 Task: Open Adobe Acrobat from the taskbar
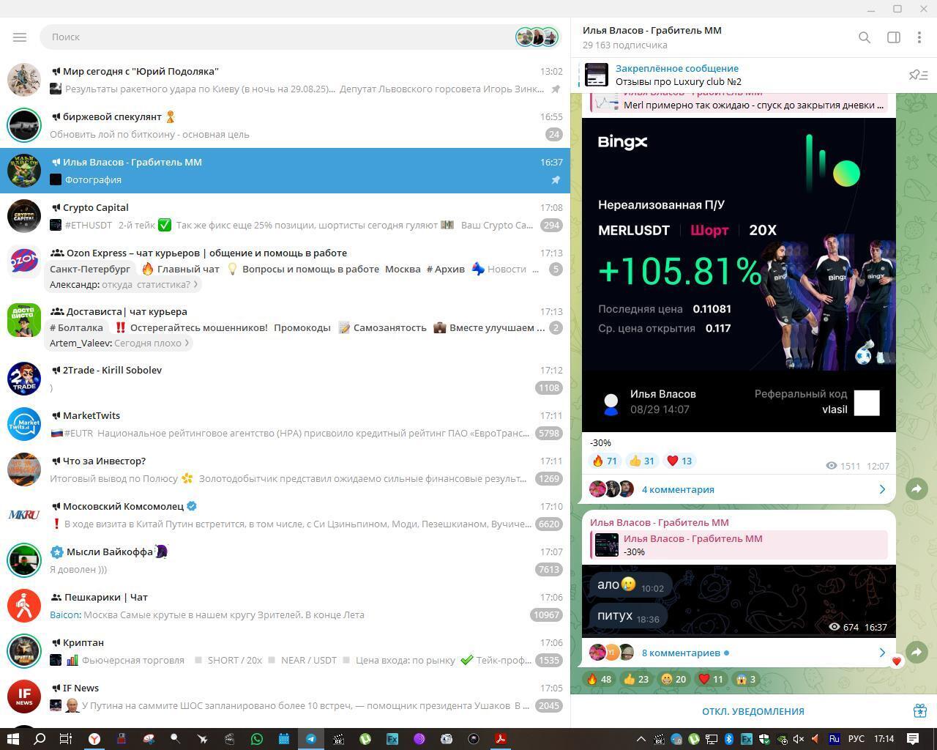pos(501,739)
